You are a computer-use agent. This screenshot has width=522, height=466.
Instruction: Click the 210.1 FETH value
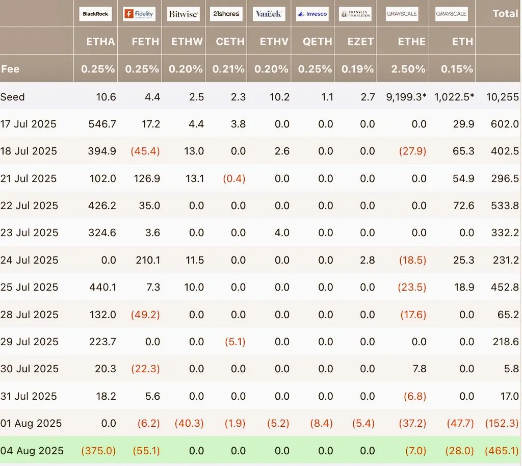tap(148, 260)
